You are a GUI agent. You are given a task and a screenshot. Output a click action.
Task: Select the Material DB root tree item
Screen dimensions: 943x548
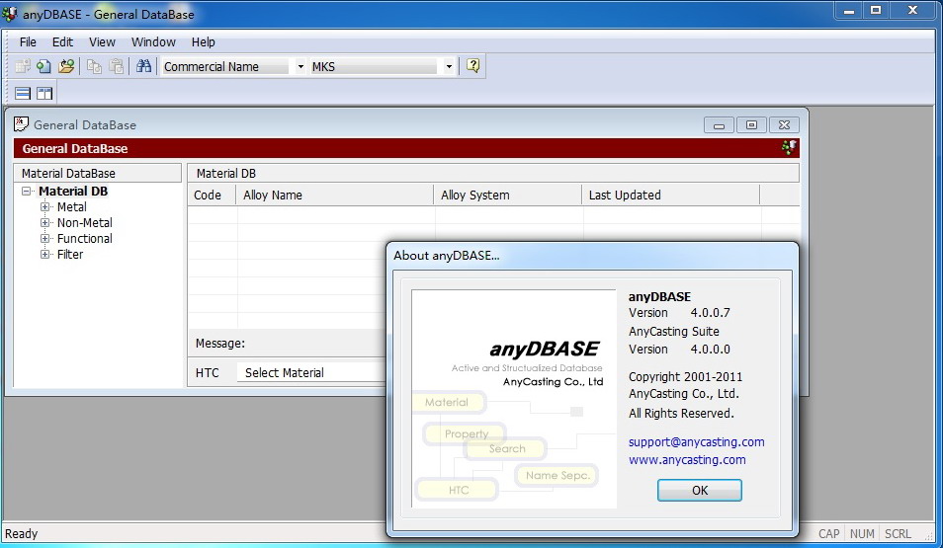tap(73, 192)
